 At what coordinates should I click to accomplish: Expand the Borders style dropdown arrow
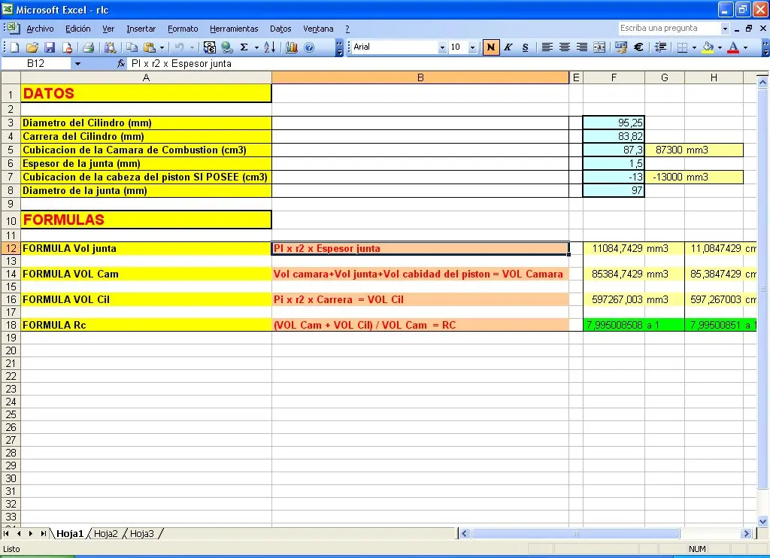tap(694, 47)
